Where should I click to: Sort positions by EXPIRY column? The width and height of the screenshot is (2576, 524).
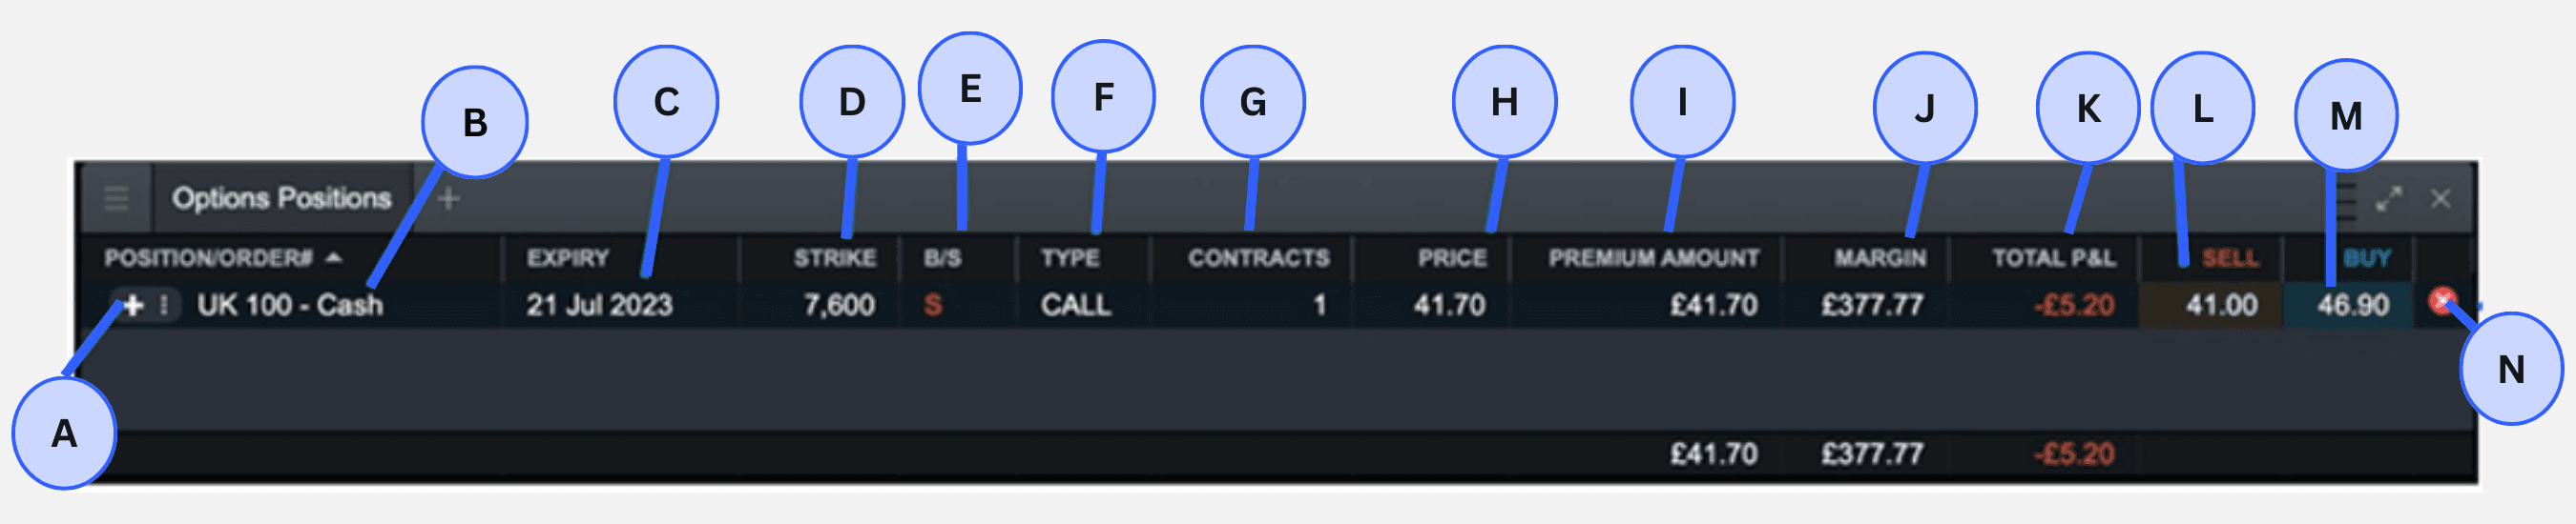point(567,258)
